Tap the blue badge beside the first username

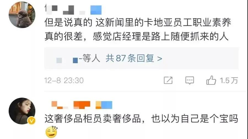pyautogui.click(x=96, y=10)
